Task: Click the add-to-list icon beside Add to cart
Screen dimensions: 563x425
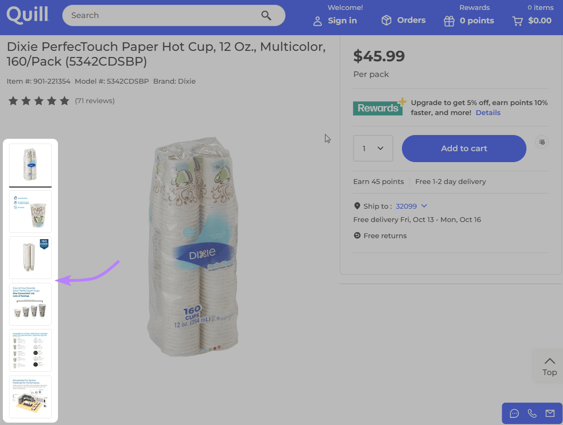Action: [542, 142]
